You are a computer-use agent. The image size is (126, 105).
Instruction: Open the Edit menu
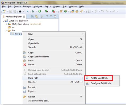click(10, 7)
